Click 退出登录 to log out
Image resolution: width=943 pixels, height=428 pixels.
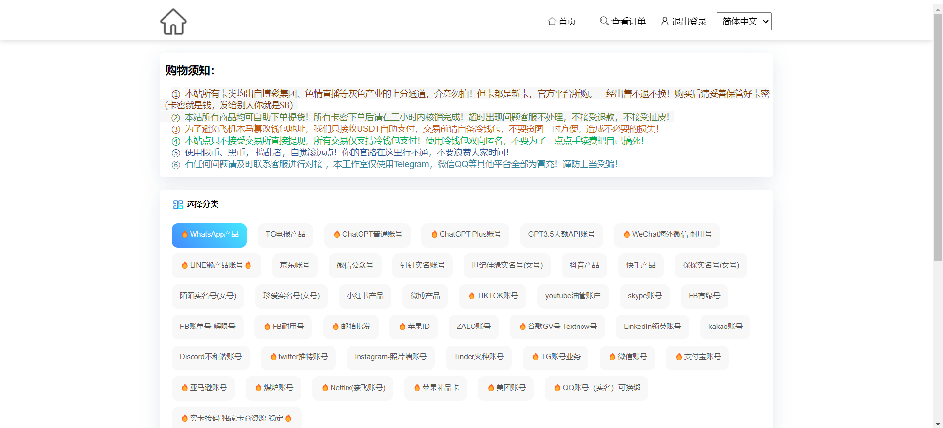pyautogui.click(x=684, y=21)
